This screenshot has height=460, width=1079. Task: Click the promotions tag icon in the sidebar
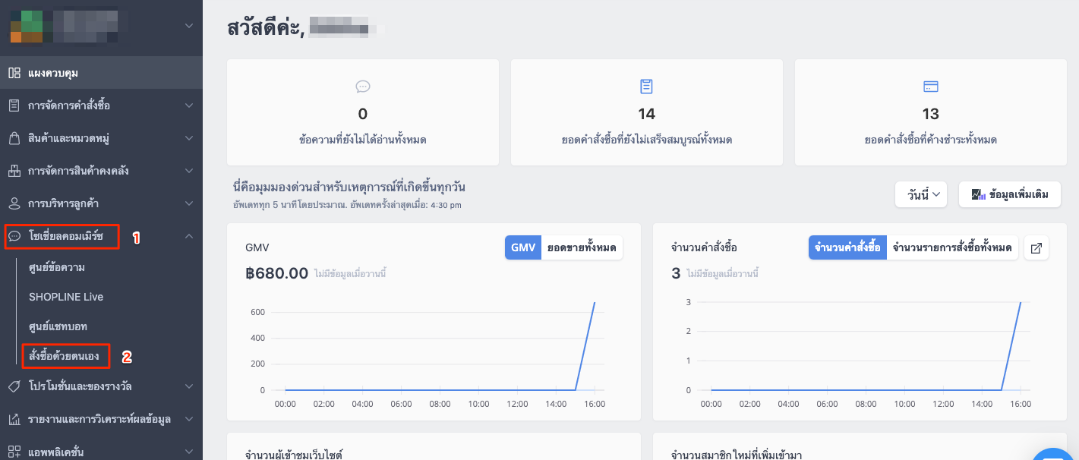(x=14, y=386)
